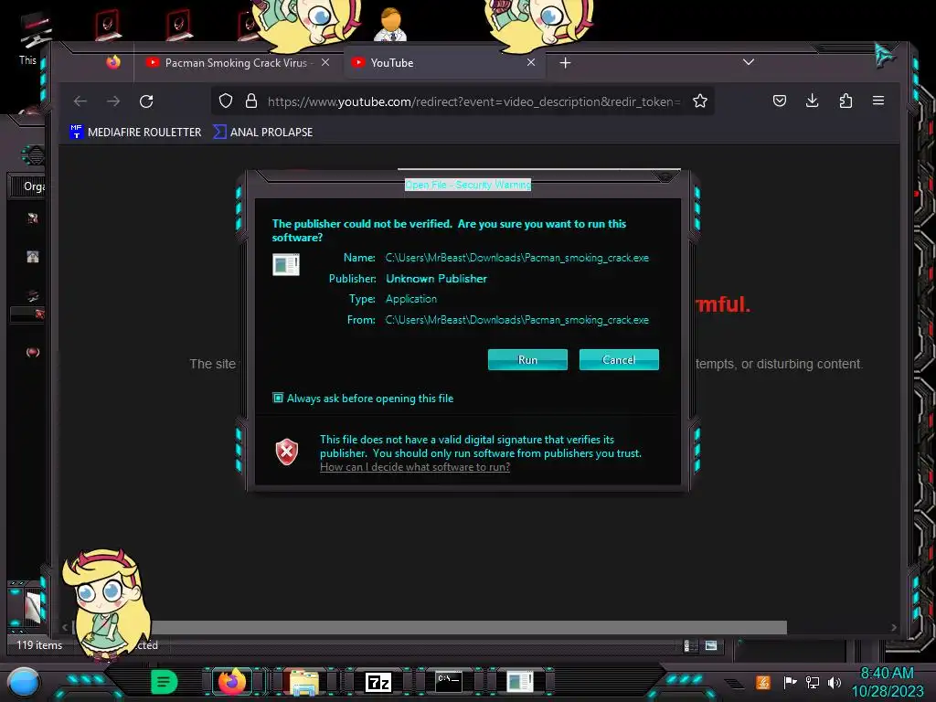This screenshot has height=702, width=936.
Task: Open Command Prompt taskbar icon
Action: (x=449, y=682)
